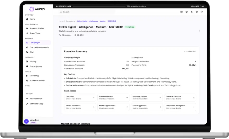The height and width of the screenshot is (139, 229).
Task: Open Chat from the sidebar
Action: pos(38,52)
